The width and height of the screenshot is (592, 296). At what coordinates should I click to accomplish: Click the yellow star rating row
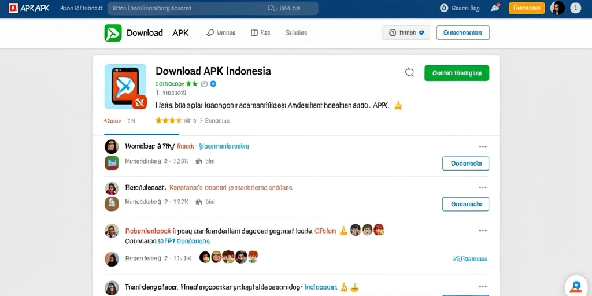[x=173, y=121]
